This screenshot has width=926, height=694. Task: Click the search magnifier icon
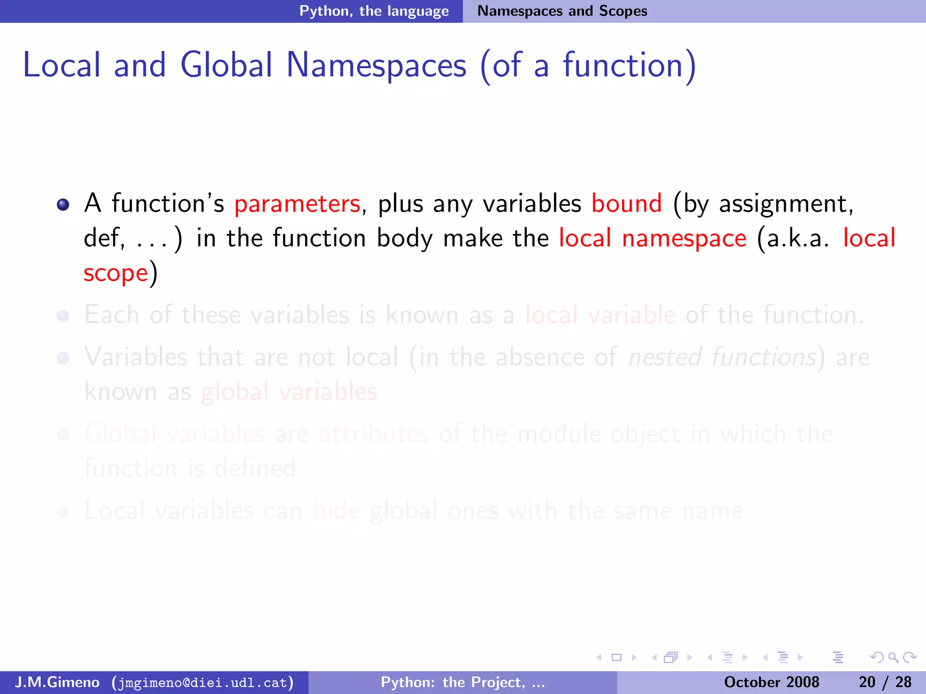tap(893, 657)
